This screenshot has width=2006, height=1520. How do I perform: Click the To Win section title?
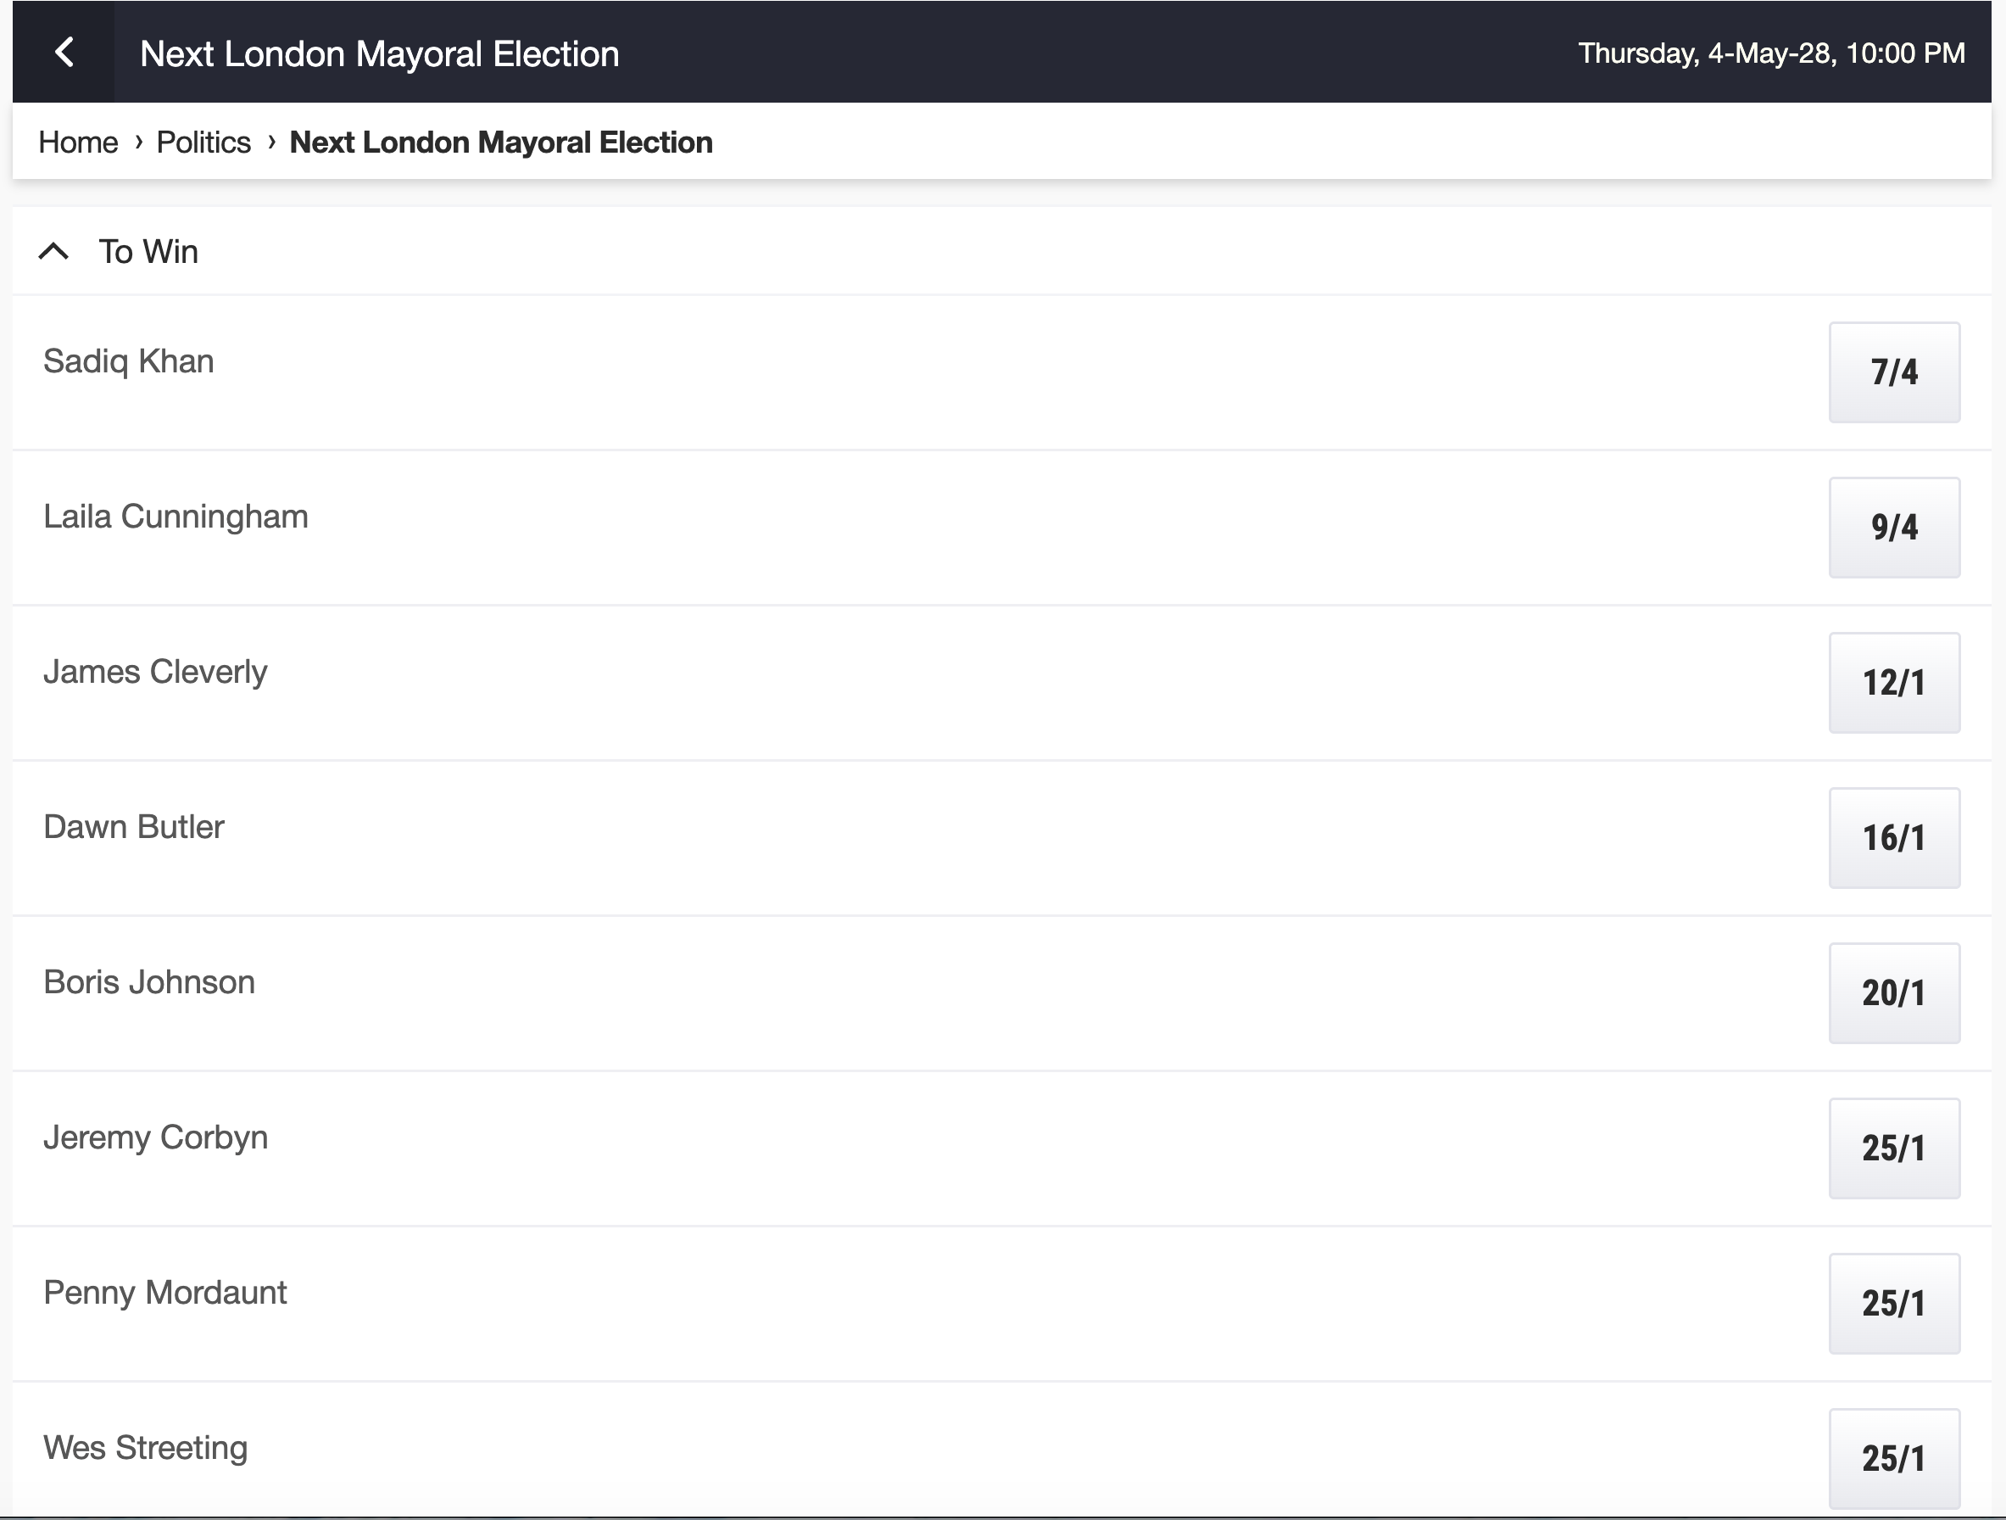click(x=148, y=251)
